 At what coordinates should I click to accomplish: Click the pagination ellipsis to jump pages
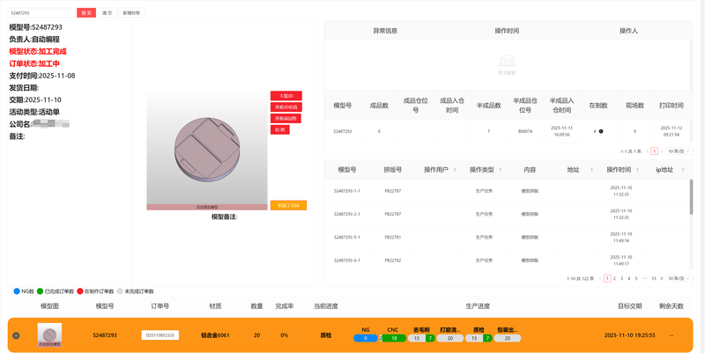click(645, 278)
